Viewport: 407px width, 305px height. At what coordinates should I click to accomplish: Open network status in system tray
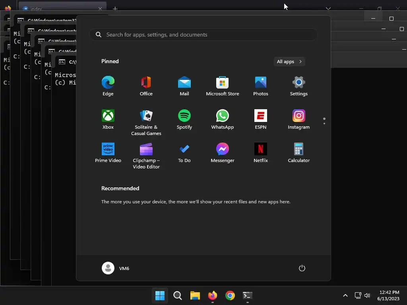358,295
